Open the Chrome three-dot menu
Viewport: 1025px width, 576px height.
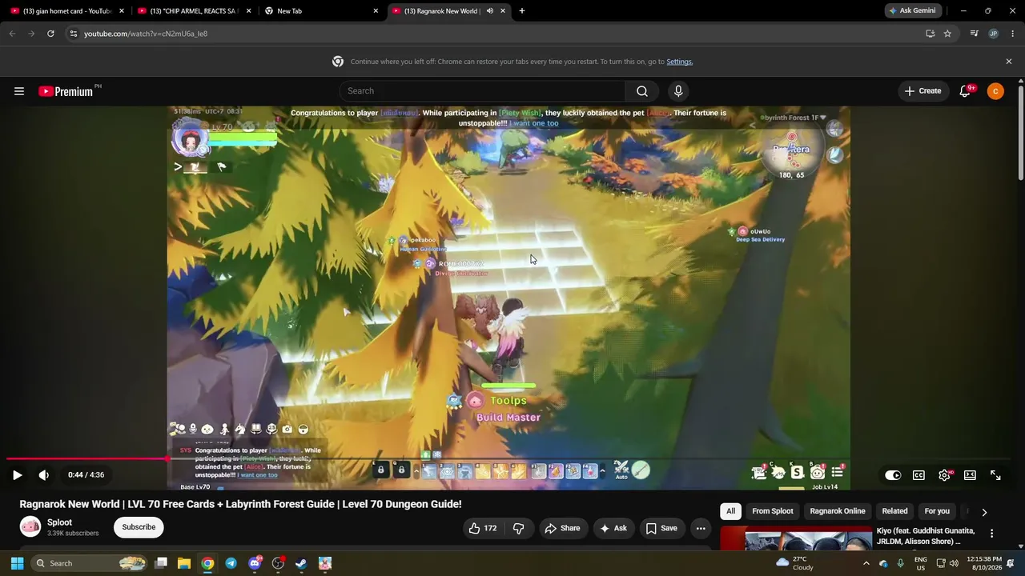click(1013, 34)
